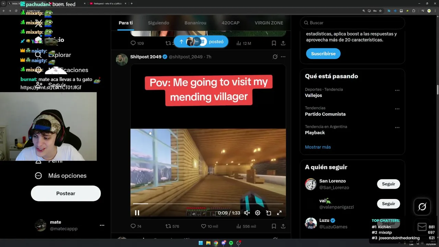
Task: Open options for the Vallejos trend
Action: [x=397, y=91]
